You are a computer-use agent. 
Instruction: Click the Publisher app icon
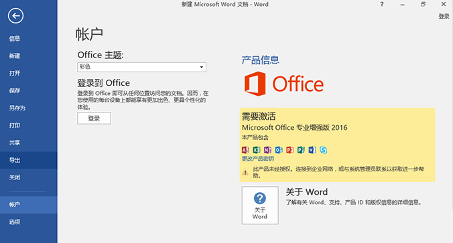pyautogui.click(x=301, y=150)
